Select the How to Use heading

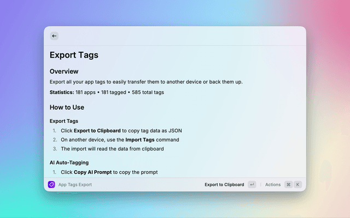[67, 107]
